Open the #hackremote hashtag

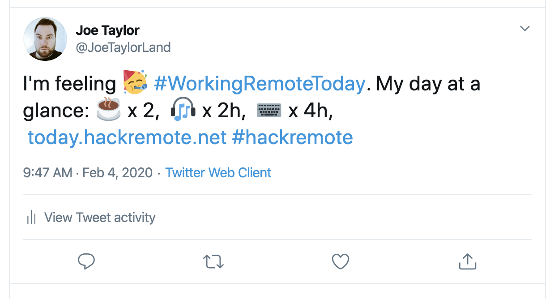click(x=292, y=137)
